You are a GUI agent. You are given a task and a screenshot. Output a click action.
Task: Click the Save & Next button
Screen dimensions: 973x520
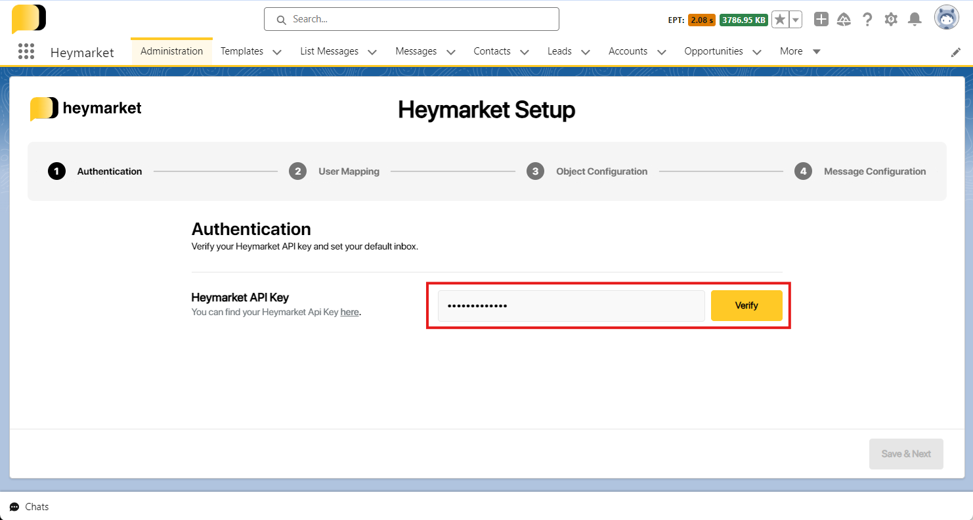(x=906, y=454)
